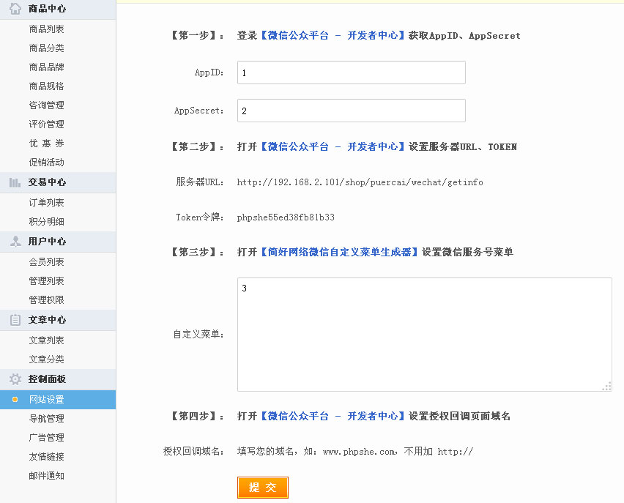
Task: Collapse the 商品中心 section header
Action: pos(47,9)
